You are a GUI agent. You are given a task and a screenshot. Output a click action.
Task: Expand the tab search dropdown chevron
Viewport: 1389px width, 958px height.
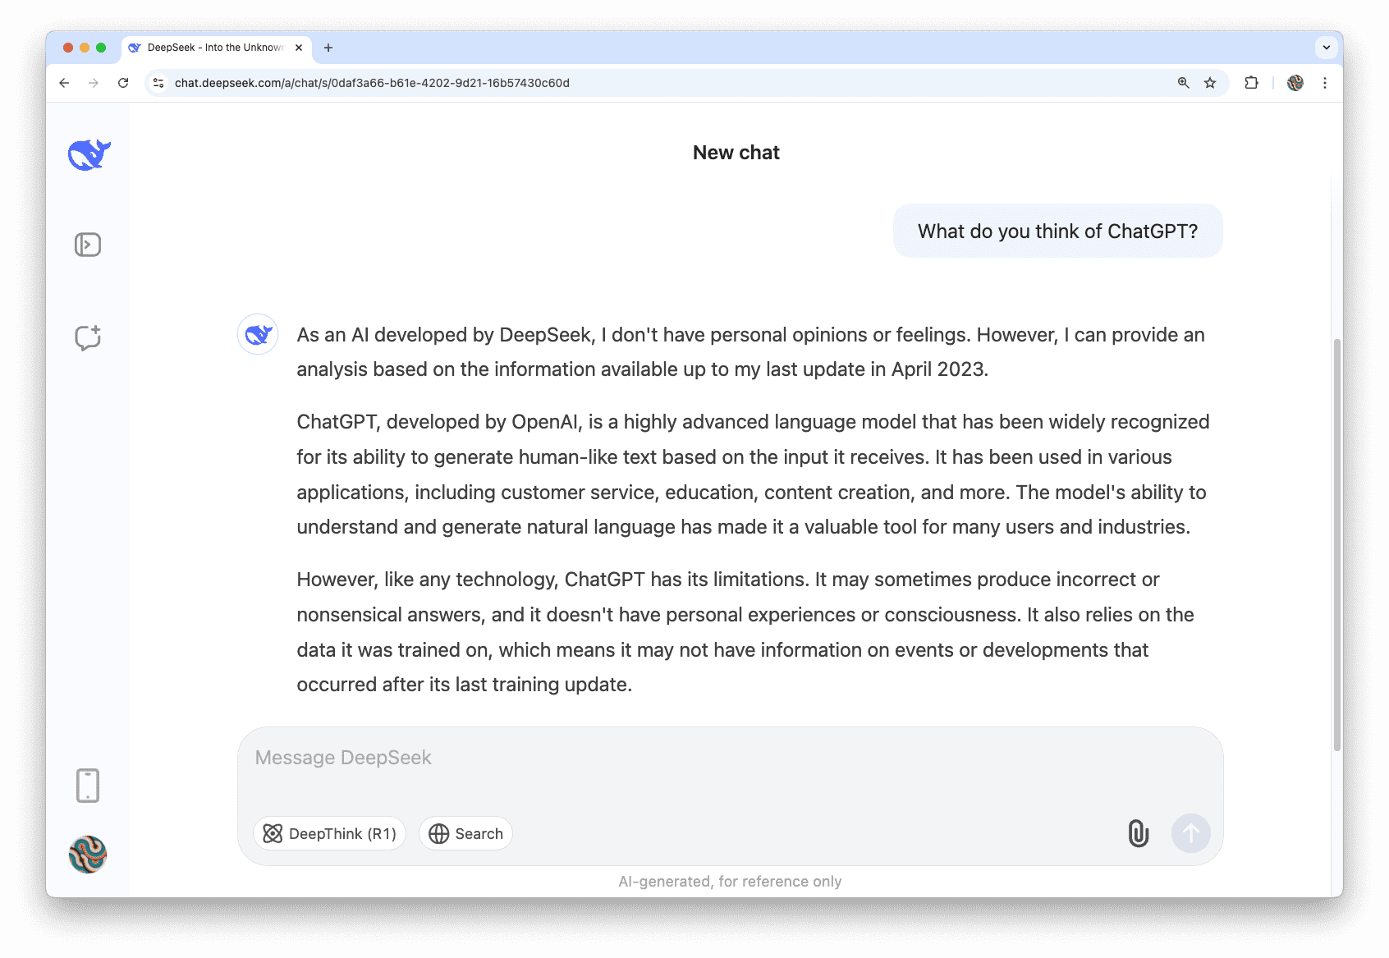point(1326,48)
